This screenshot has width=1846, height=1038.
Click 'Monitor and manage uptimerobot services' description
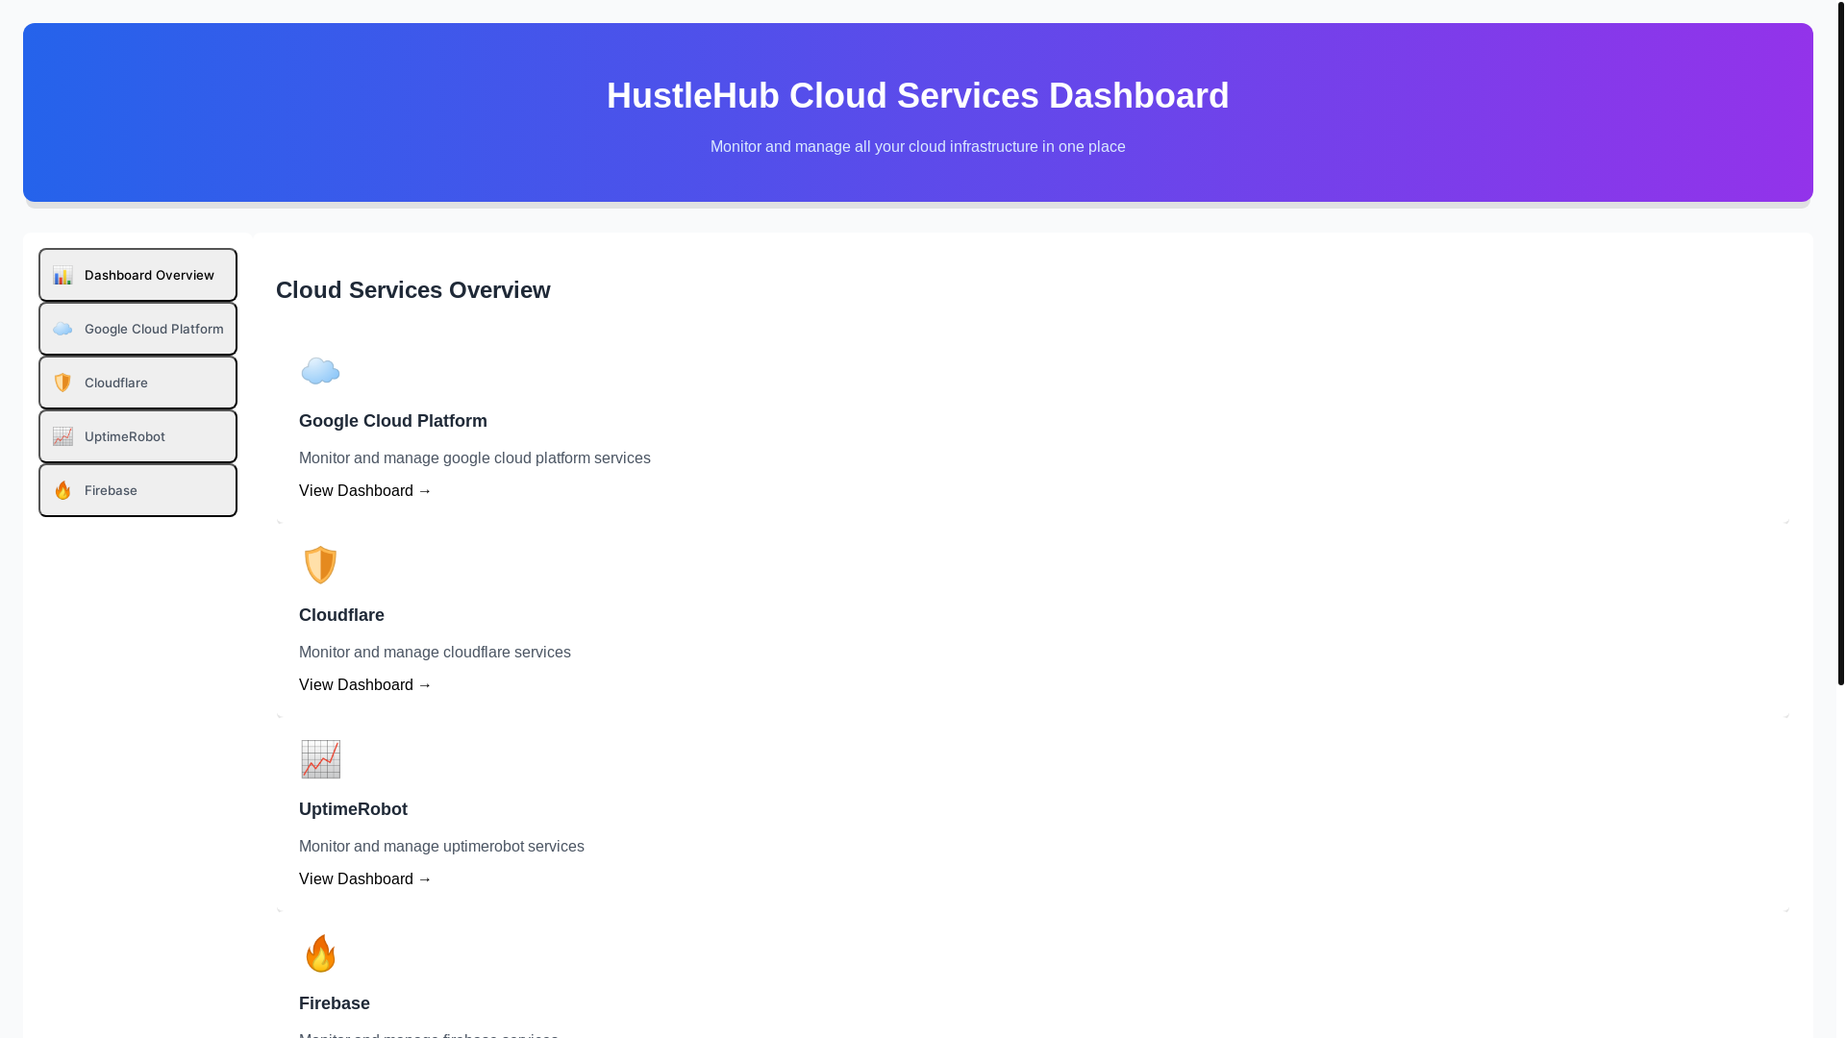[441, 847]
